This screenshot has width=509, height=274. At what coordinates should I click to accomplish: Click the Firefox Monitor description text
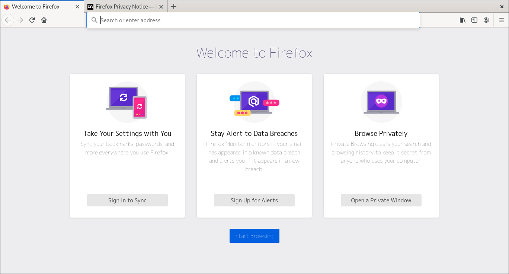point(254,156)
